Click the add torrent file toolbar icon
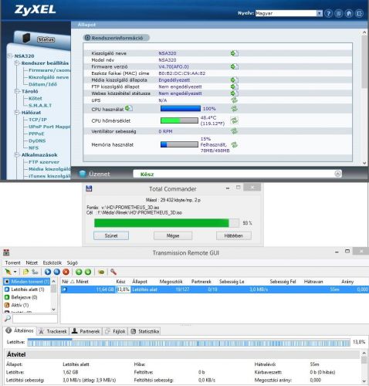Image resolution: width=369 pixels, height=386 pixels. [x=25, y=272]
